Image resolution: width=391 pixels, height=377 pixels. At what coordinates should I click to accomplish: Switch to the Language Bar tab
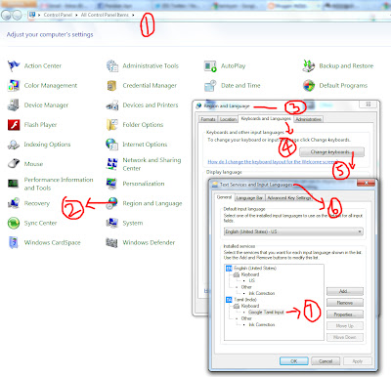[x=249, y=198]
